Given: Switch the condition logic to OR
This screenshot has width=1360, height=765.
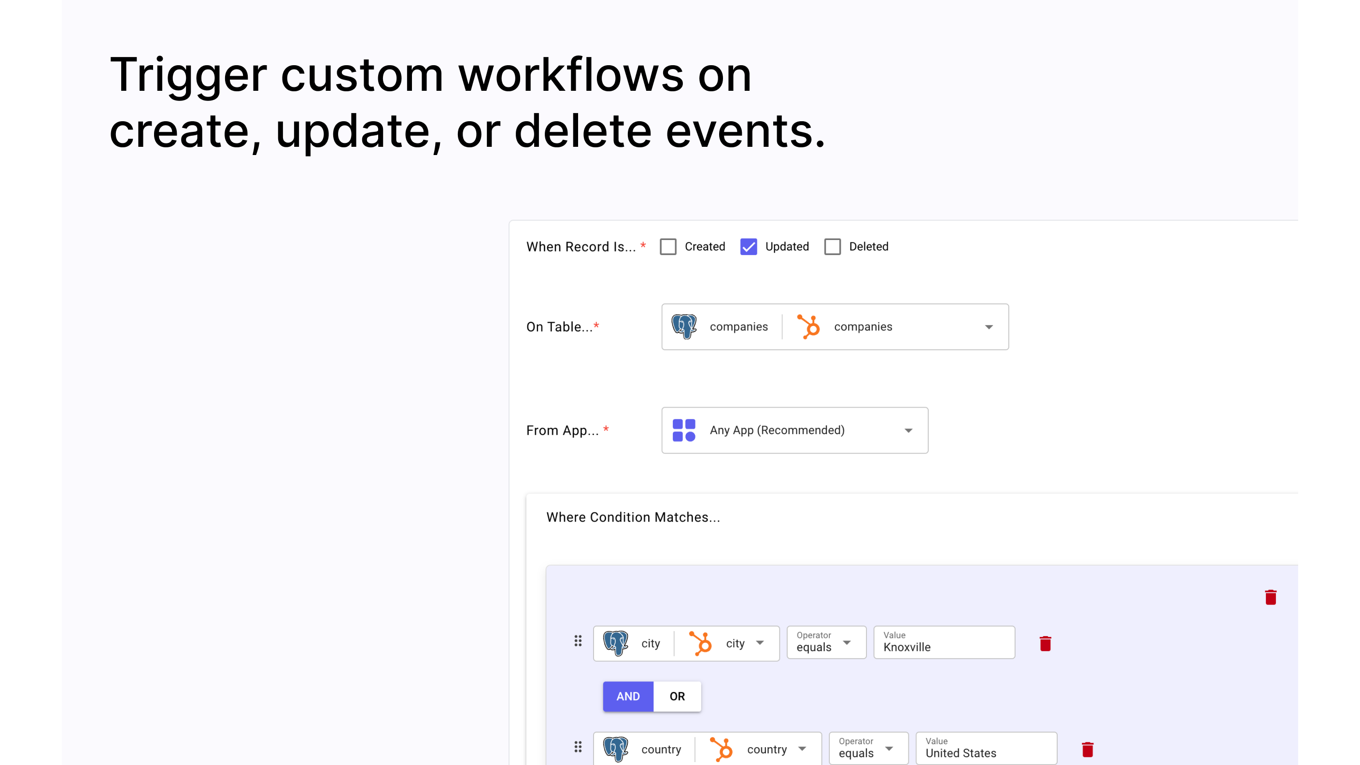Looking at the screenshot, I should click(677, 696).
